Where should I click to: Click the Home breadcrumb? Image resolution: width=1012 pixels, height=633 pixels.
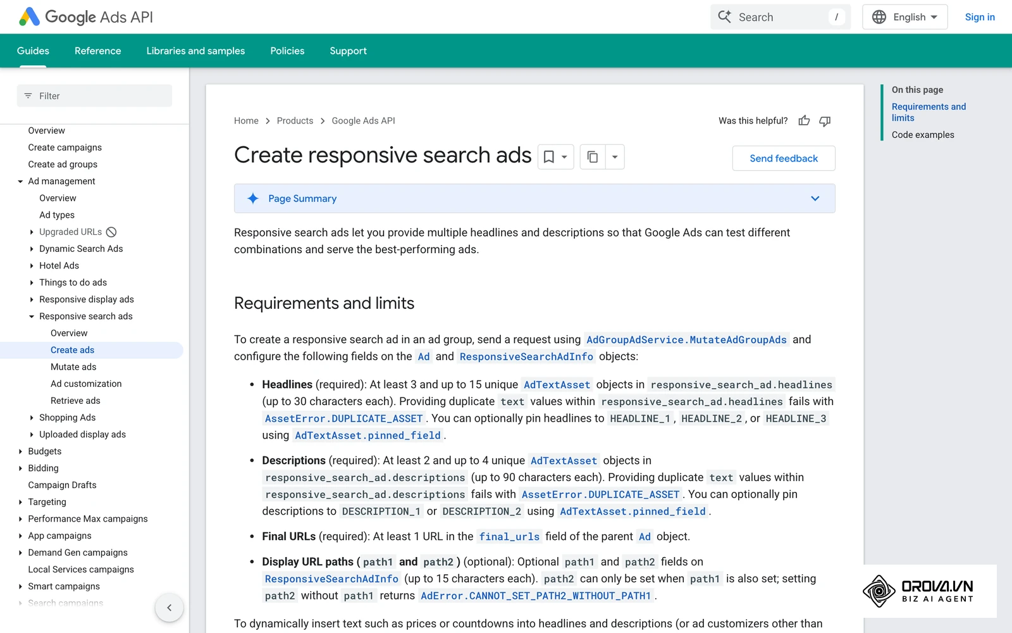click(x=246, y=121)
